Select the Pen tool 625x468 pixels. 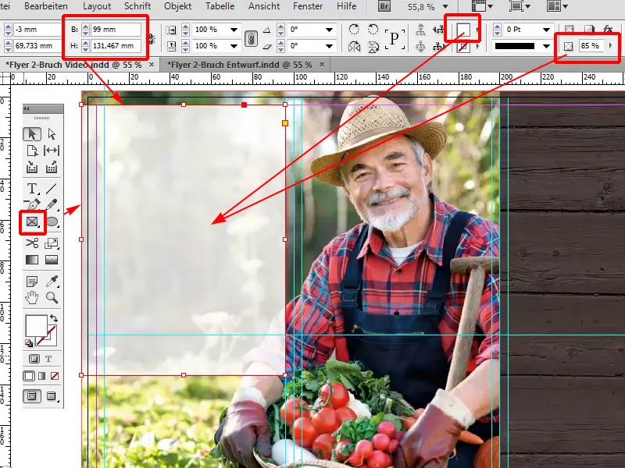(x=32, y=204)
